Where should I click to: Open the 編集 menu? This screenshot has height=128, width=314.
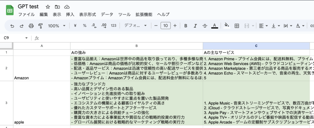point(44,14)
